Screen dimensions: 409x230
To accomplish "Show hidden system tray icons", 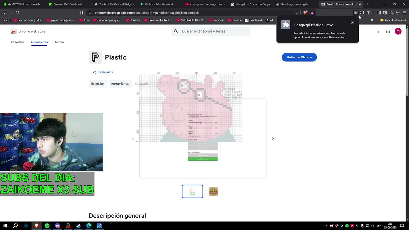I will pos(326,226).
